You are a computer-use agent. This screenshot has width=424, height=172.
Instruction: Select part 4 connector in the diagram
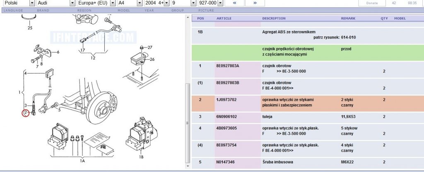pos(49,73)
